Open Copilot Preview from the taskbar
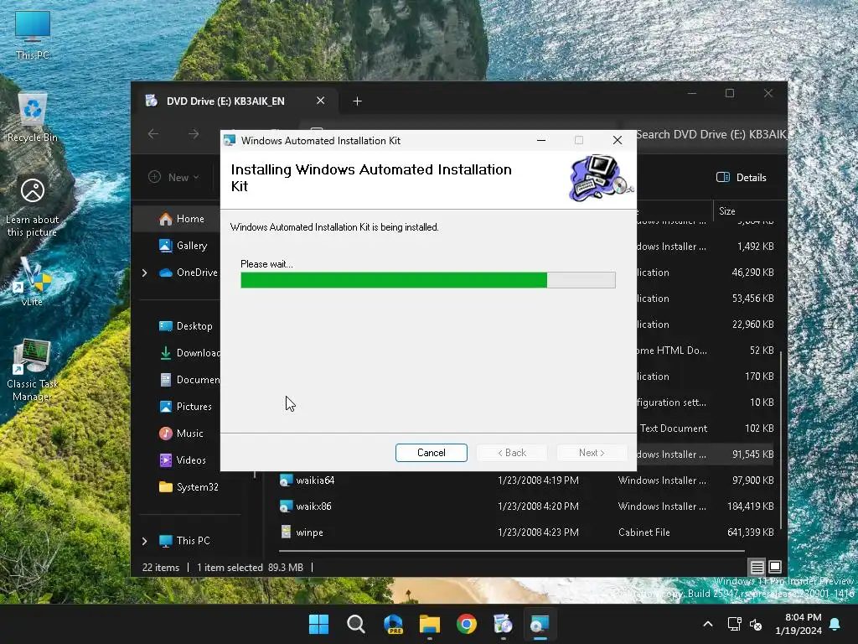The height and width of the screenshot is (644, 858). pyautogui.click(x=393, y=624)
